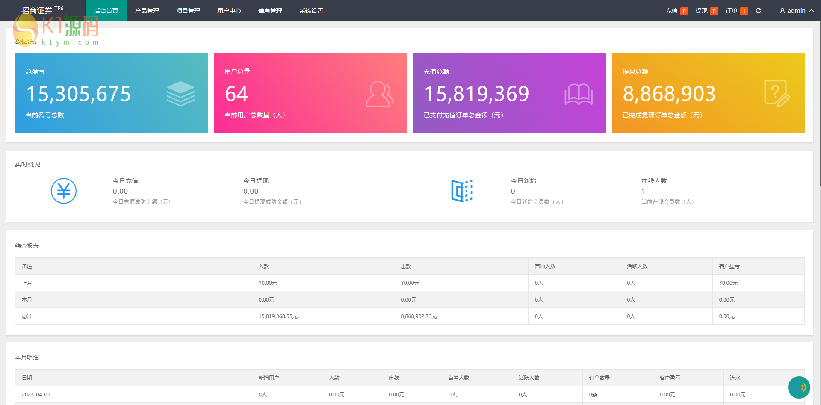
Task: Open the 项目管理 menu
Action: 188,11
